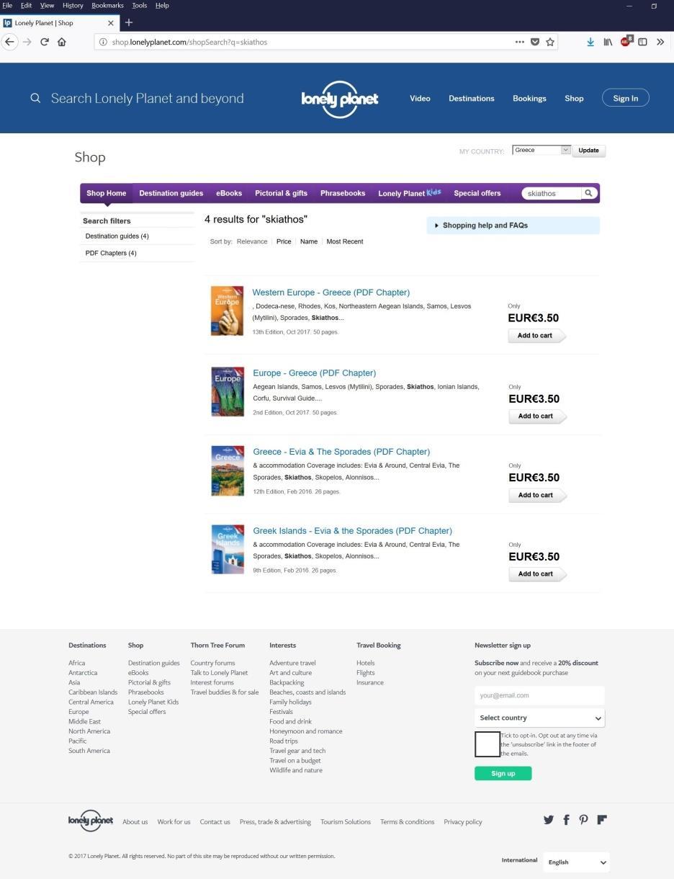Open Adventure travel interest link

292,663
